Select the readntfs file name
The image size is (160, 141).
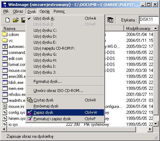(x=17, y=100)
